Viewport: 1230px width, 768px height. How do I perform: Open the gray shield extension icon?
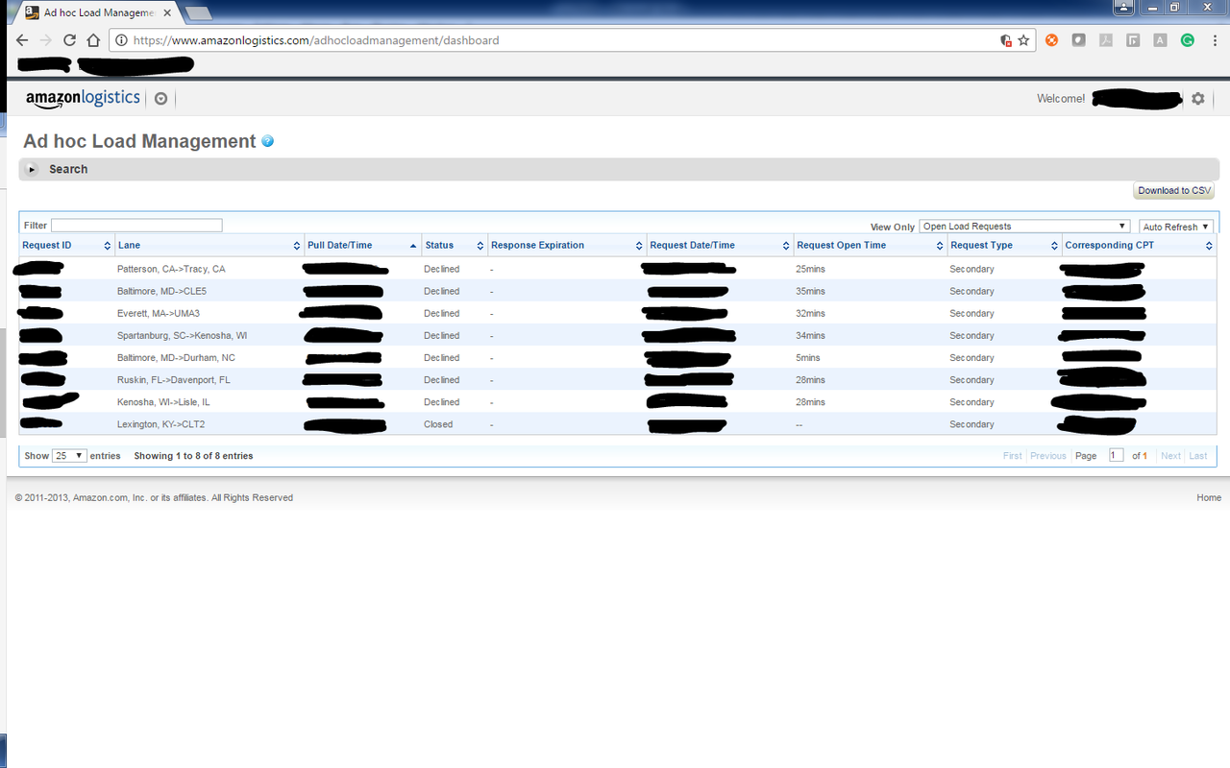1079,40
